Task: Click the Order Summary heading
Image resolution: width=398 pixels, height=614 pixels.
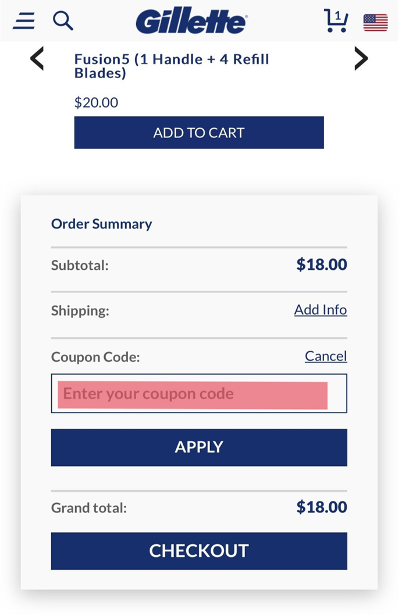Action: click(101, 224)
